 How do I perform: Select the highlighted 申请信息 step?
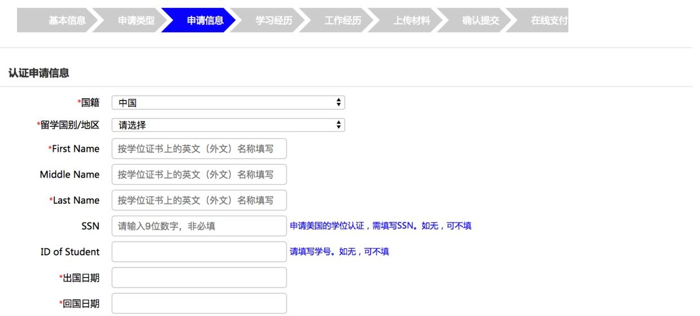pos(205,21)
